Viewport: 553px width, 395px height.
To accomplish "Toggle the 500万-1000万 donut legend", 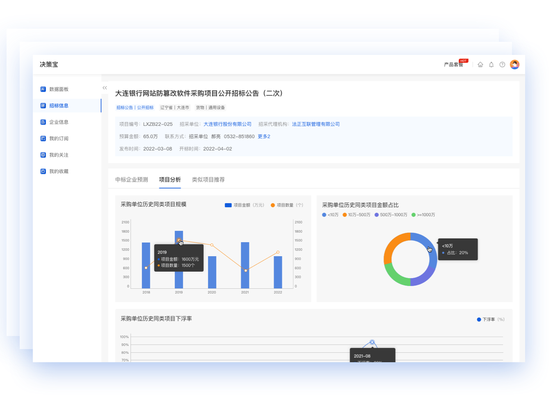I will point(391,215).
